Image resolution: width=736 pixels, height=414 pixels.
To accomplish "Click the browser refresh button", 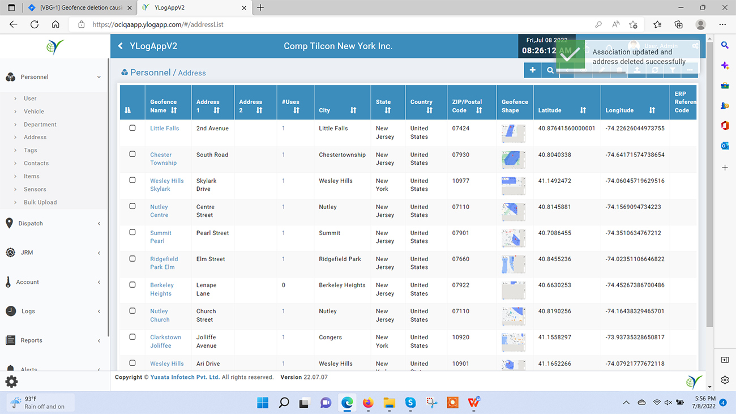I will point(35,24).
